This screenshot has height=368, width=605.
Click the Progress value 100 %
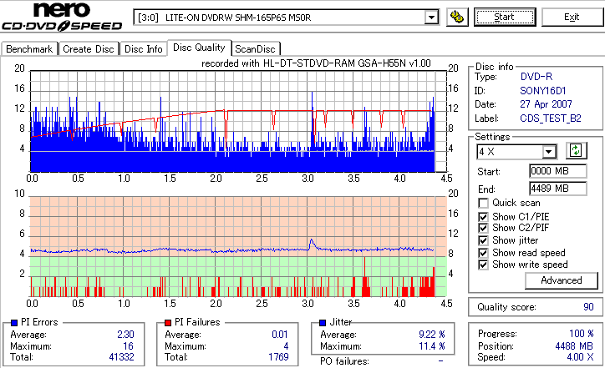tap(582, 334)
